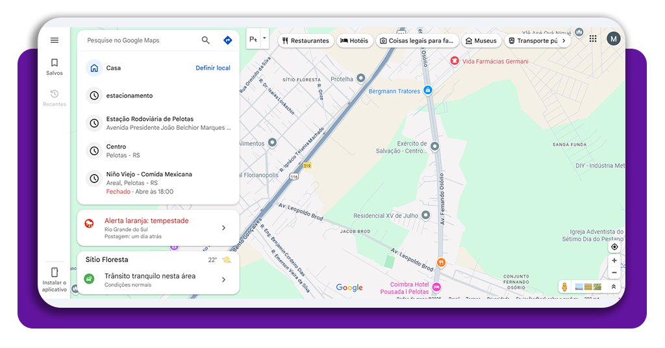The height and width of the screenshot is (348, 665).
Task: Open the map layer type thumbnails
Action: coord(588,287)
